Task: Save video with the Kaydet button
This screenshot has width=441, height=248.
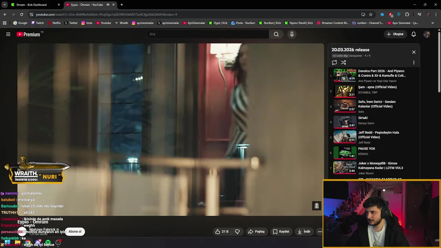Action: pos(281,231)
